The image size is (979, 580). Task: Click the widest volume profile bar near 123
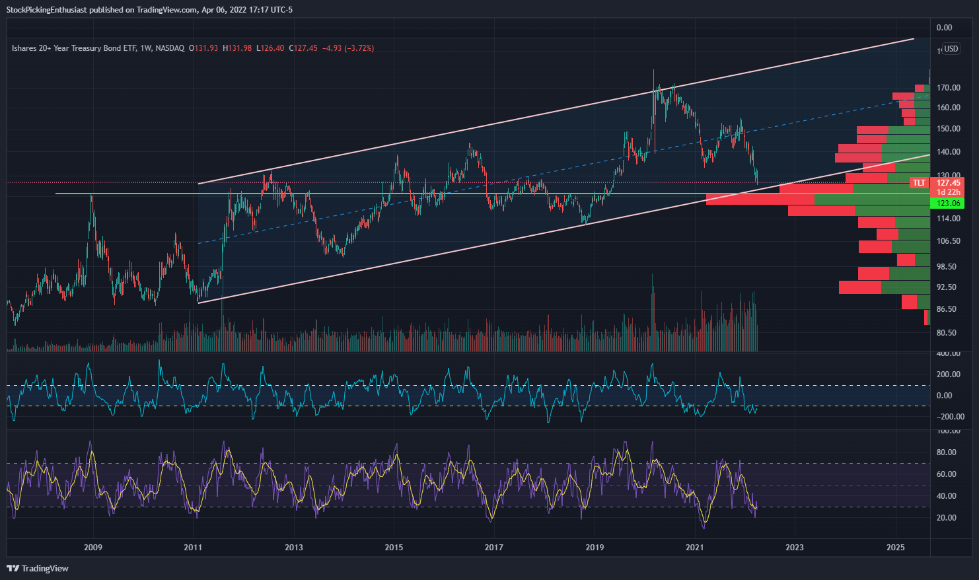818,199
